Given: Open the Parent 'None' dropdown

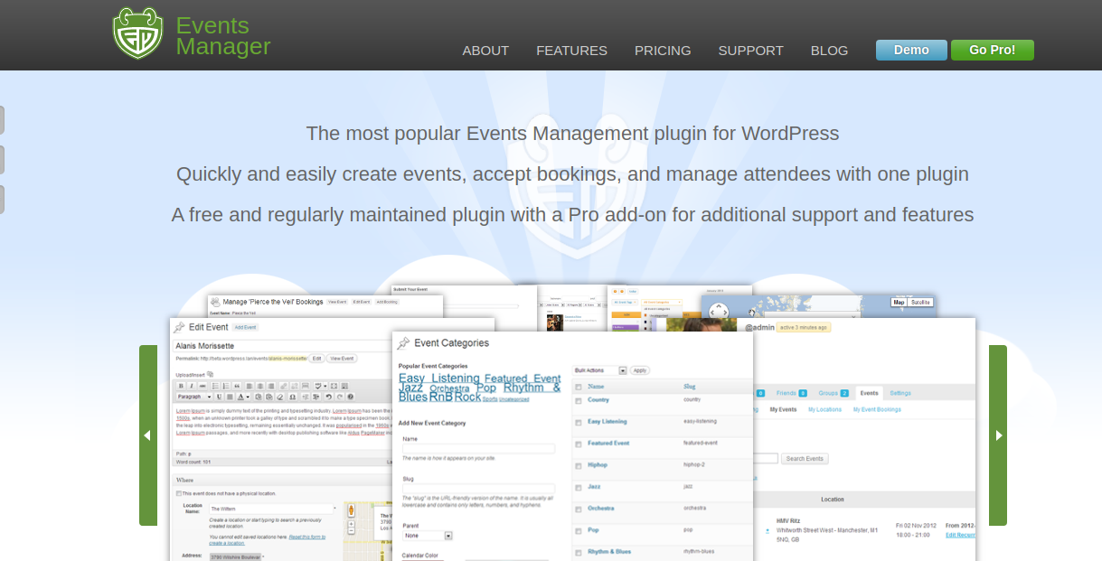Looking at the screenshot, I should [428, 536].
